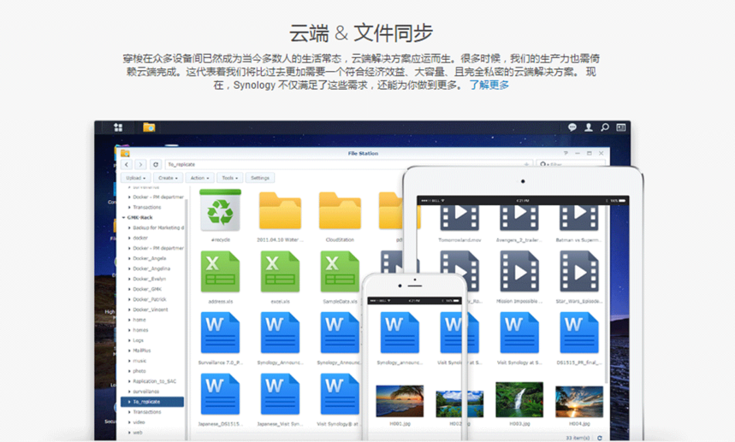Select the Surveillance 7.0_P Word document
This screenshot has width=735, height=442.
click(220, 333)
